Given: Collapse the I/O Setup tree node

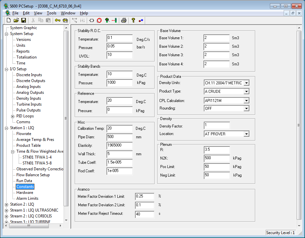Looking at the screenshot, I should [x=7, y=69].
